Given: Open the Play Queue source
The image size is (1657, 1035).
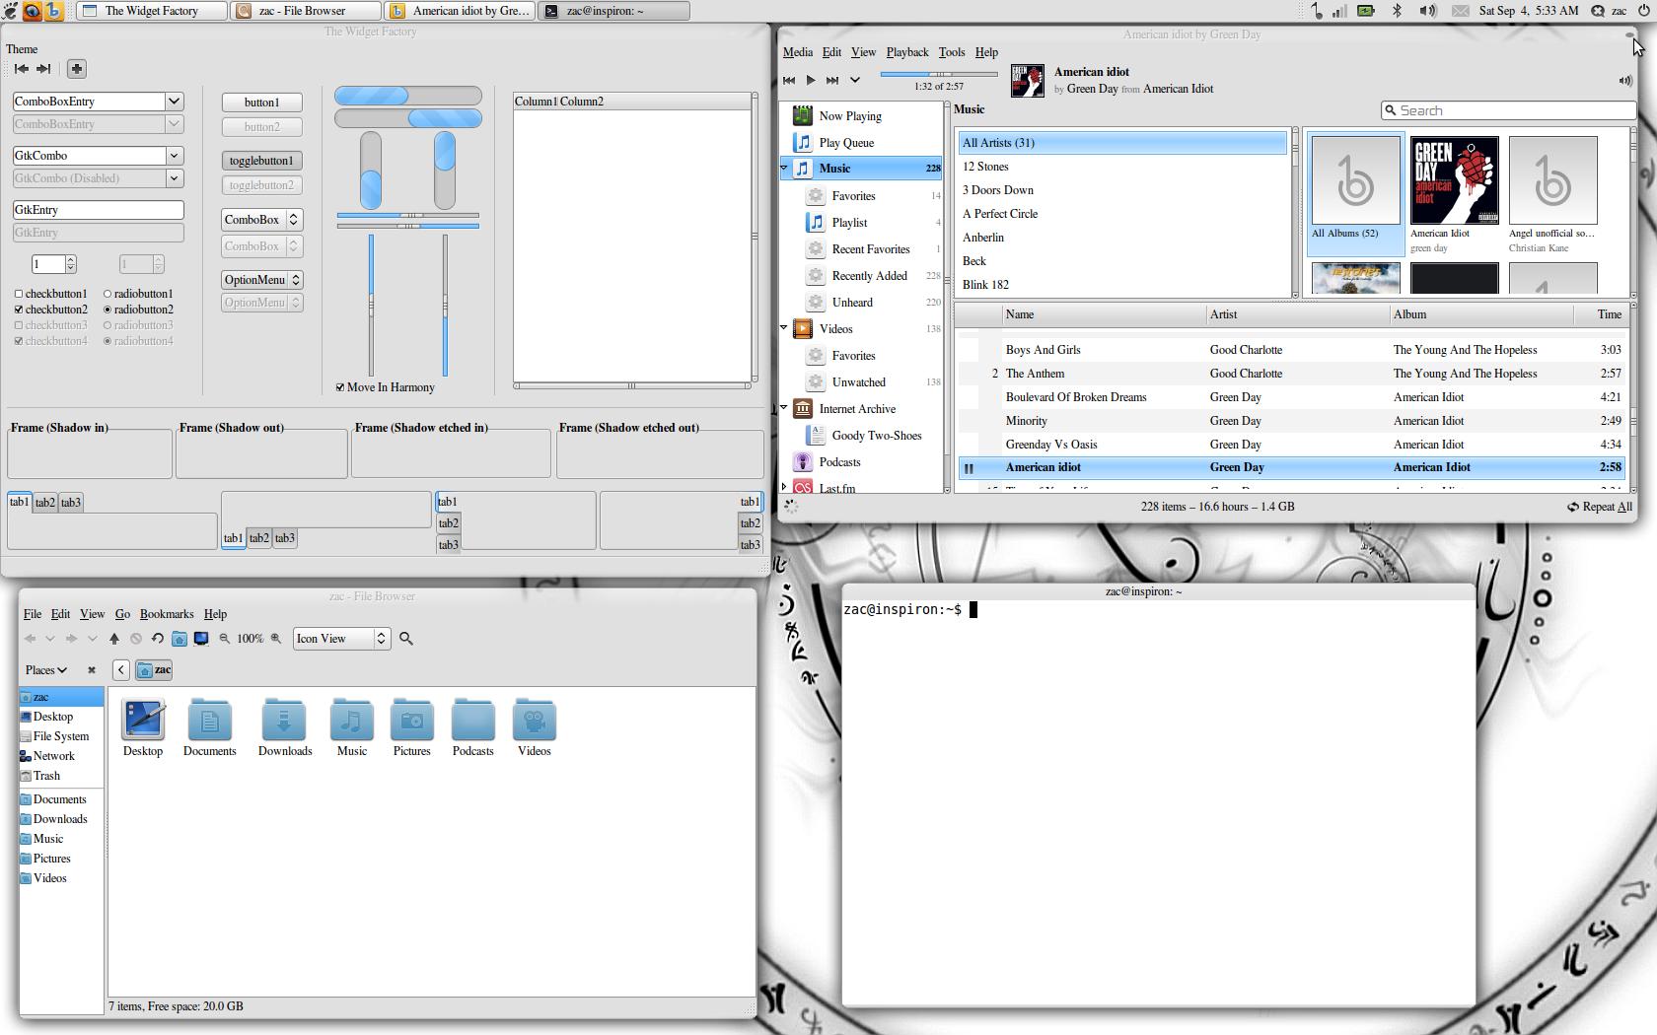Looking at the screenshot, I should coord(845,143).
